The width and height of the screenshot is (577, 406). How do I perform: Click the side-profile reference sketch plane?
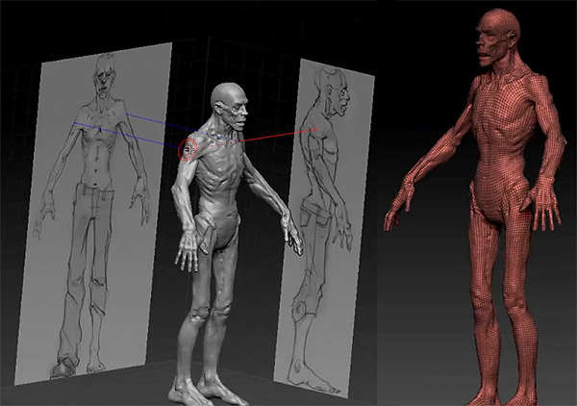pyautogui.click(x=325, y=228)
